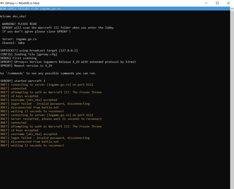Image resolution: width=234 pixels, height=189 pixels.
Task: Switch to the MAIN tab
Action: coord(3,9)
